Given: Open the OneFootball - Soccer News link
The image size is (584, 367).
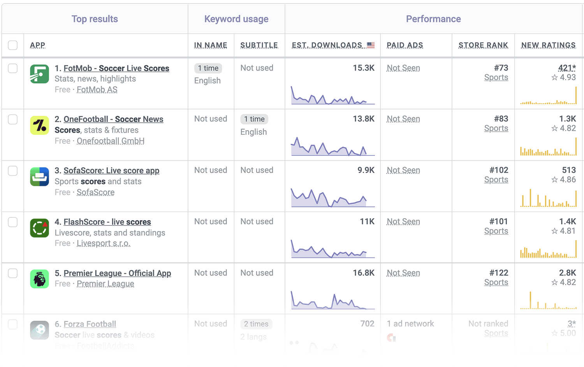Looking at the screenshot, I should [113, 119].
